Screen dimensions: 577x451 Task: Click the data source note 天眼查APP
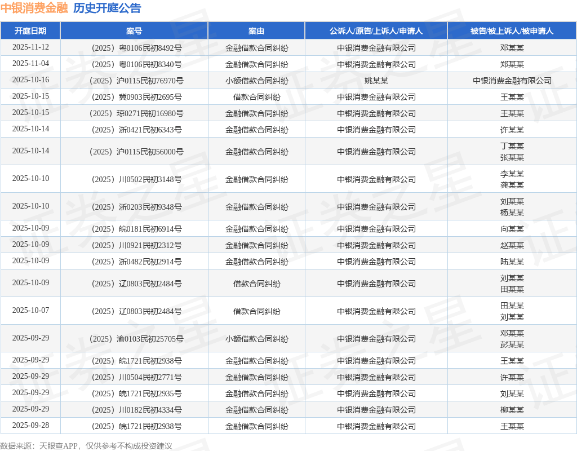pos(58,446)
